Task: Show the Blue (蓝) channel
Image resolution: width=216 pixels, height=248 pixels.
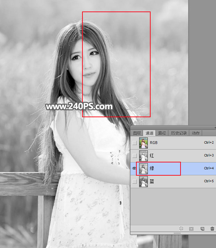Action: [134, 181]
